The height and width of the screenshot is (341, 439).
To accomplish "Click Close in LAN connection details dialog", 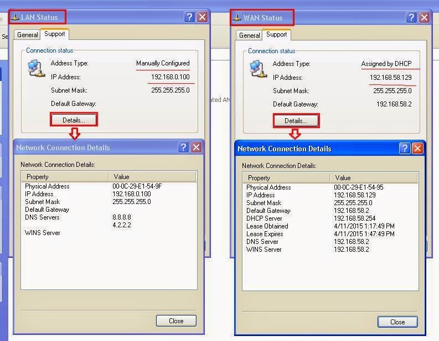I will (x=176, y=321).
